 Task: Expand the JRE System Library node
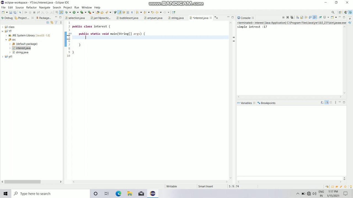pos(6,35)
